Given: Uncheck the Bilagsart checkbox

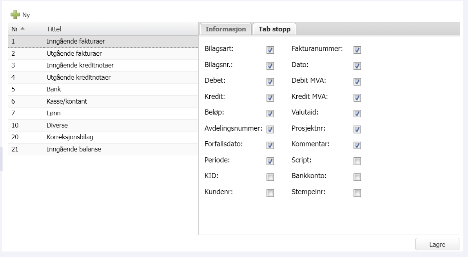Looking at the screenshot, I should coord(270,50).
